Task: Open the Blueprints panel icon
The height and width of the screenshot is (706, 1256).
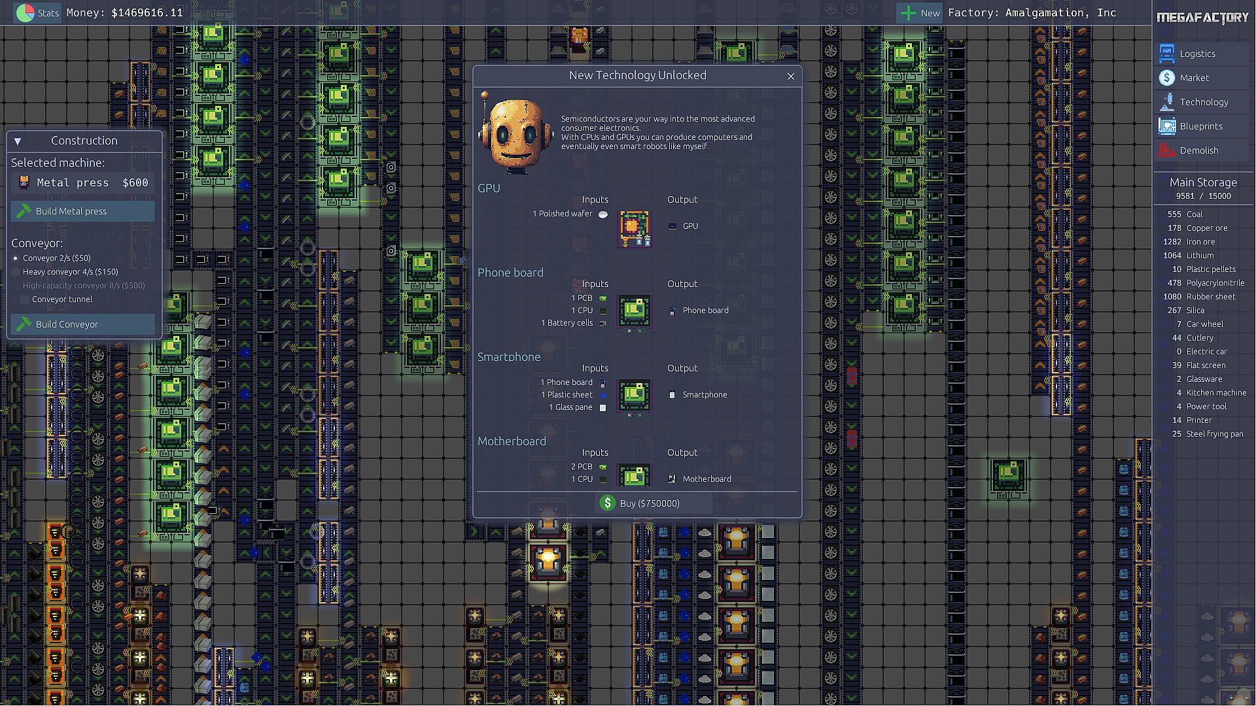Action: (x=1166, y=126)
